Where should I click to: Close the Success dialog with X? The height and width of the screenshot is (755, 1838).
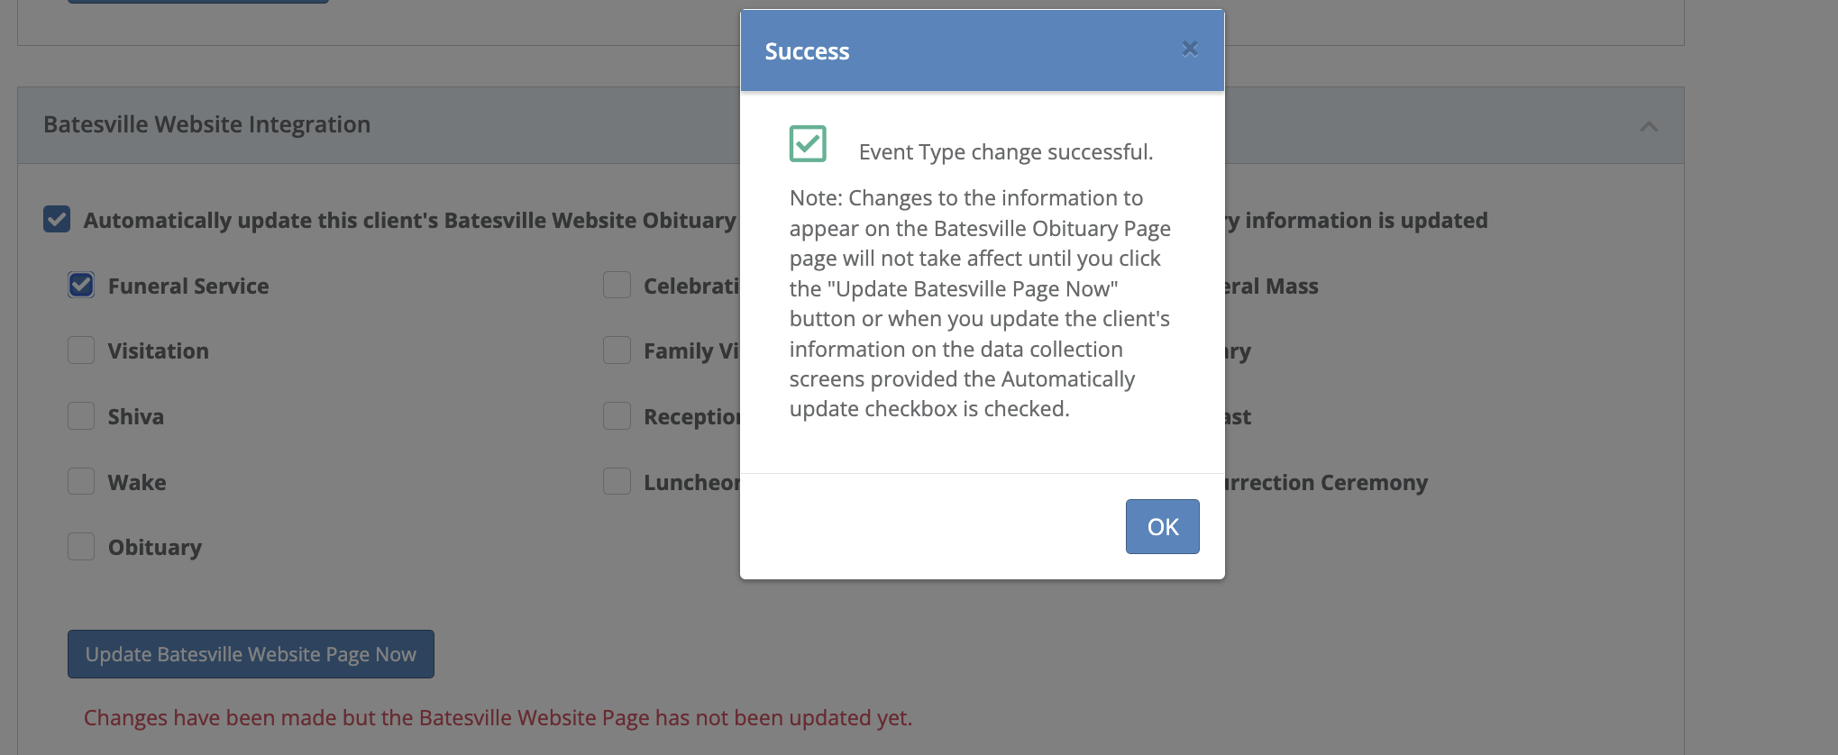[x=1190, y=49]
